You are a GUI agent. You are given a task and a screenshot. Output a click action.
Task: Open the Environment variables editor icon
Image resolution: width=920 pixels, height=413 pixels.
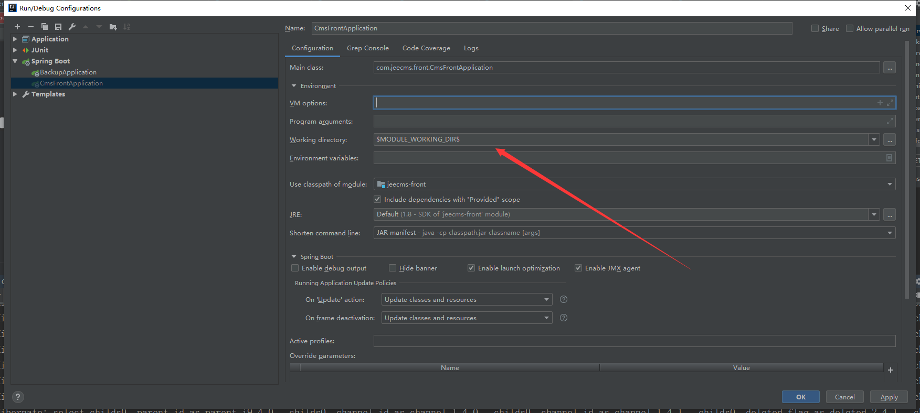889,158
